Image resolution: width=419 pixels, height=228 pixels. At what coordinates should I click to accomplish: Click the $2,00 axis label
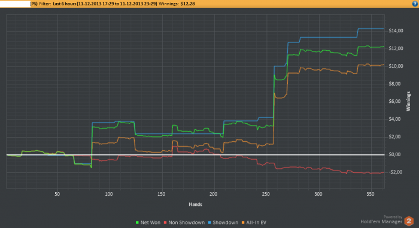point(395,136)
